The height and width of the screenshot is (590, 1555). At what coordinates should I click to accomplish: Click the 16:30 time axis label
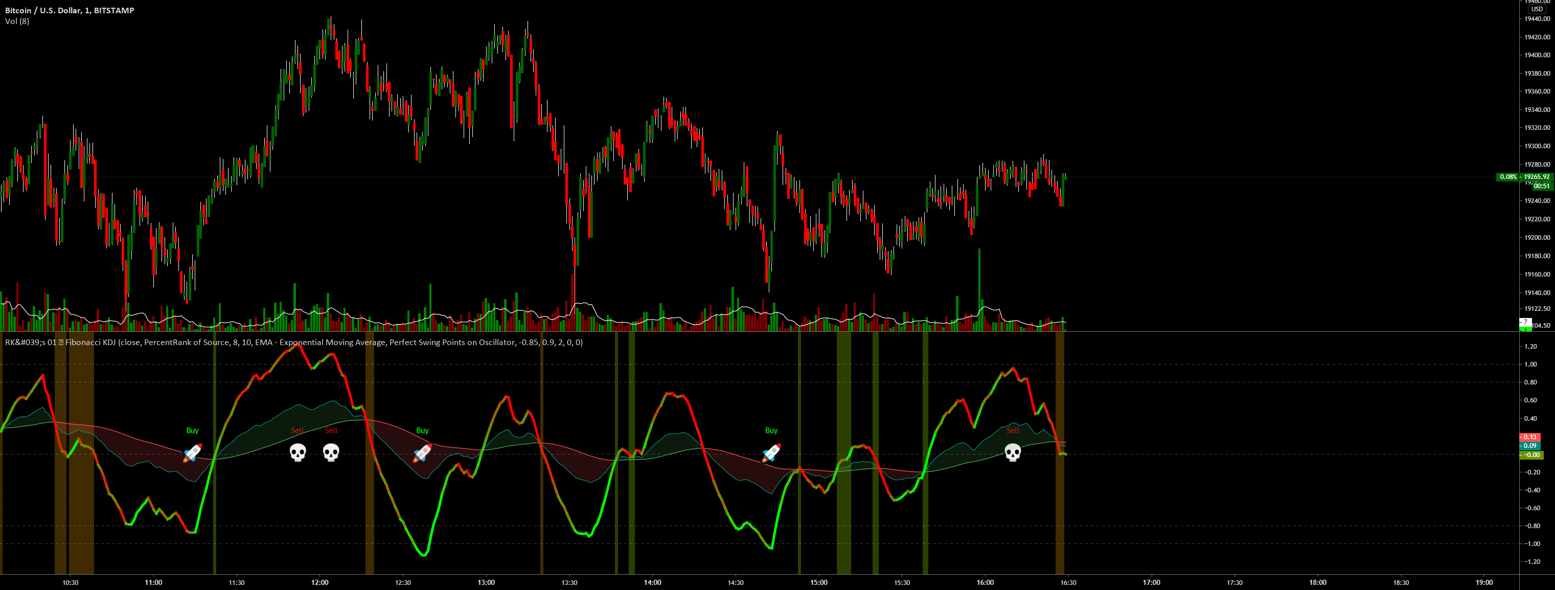pos(1068,583)
